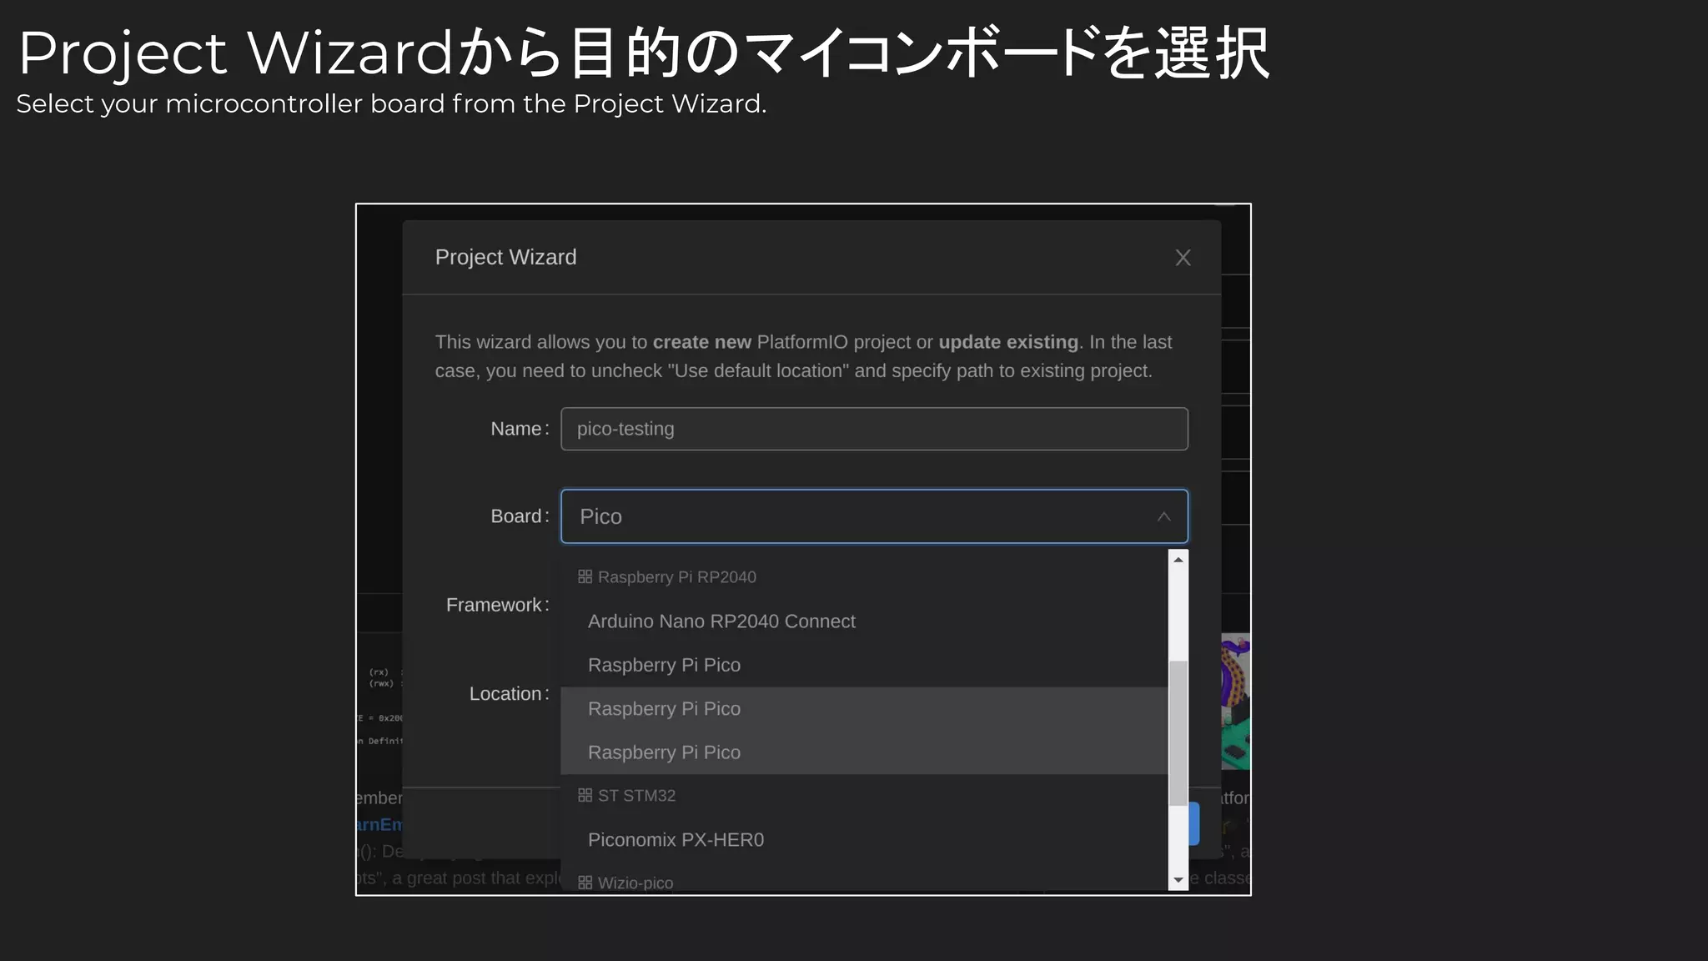Click the dropdown list scroll down arrow
Screen dimensions: 1708x961
pyautogui.click(x=1178, y=880)
